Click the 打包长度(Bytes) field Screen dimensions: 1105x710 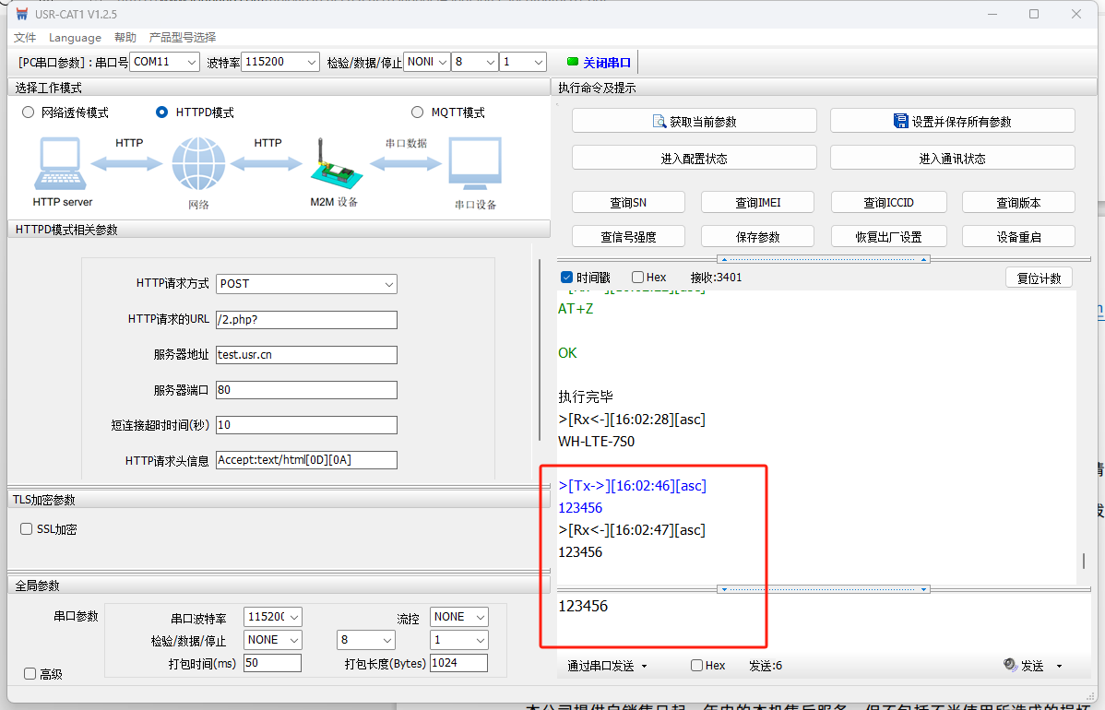(x=458, y=664)
